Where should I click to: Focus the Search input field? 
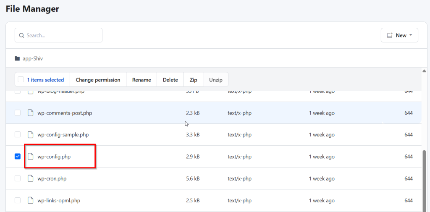[63, 36]
